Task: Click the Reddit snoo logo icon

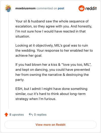Action: (81, 8)
